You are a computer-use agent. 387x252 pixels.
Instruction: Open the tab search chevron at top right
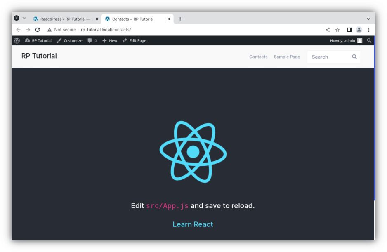click(x=368, y=19)
